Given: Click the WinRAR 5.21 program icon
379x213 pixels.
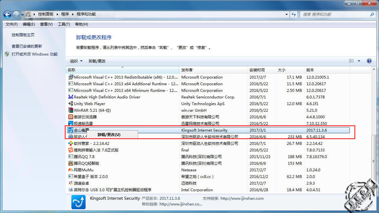Looking at the screenshot, I should [71, 110].
